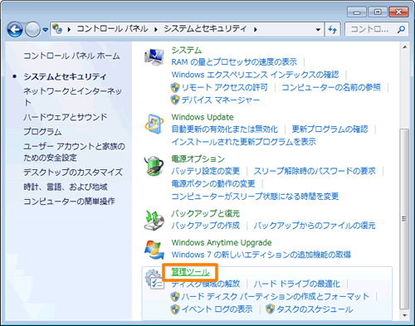Viewport: 415px width, 326px height.
Task: Open コンピューターがスリープ状態になる時間を変更
Action: [x=255, y=197]
